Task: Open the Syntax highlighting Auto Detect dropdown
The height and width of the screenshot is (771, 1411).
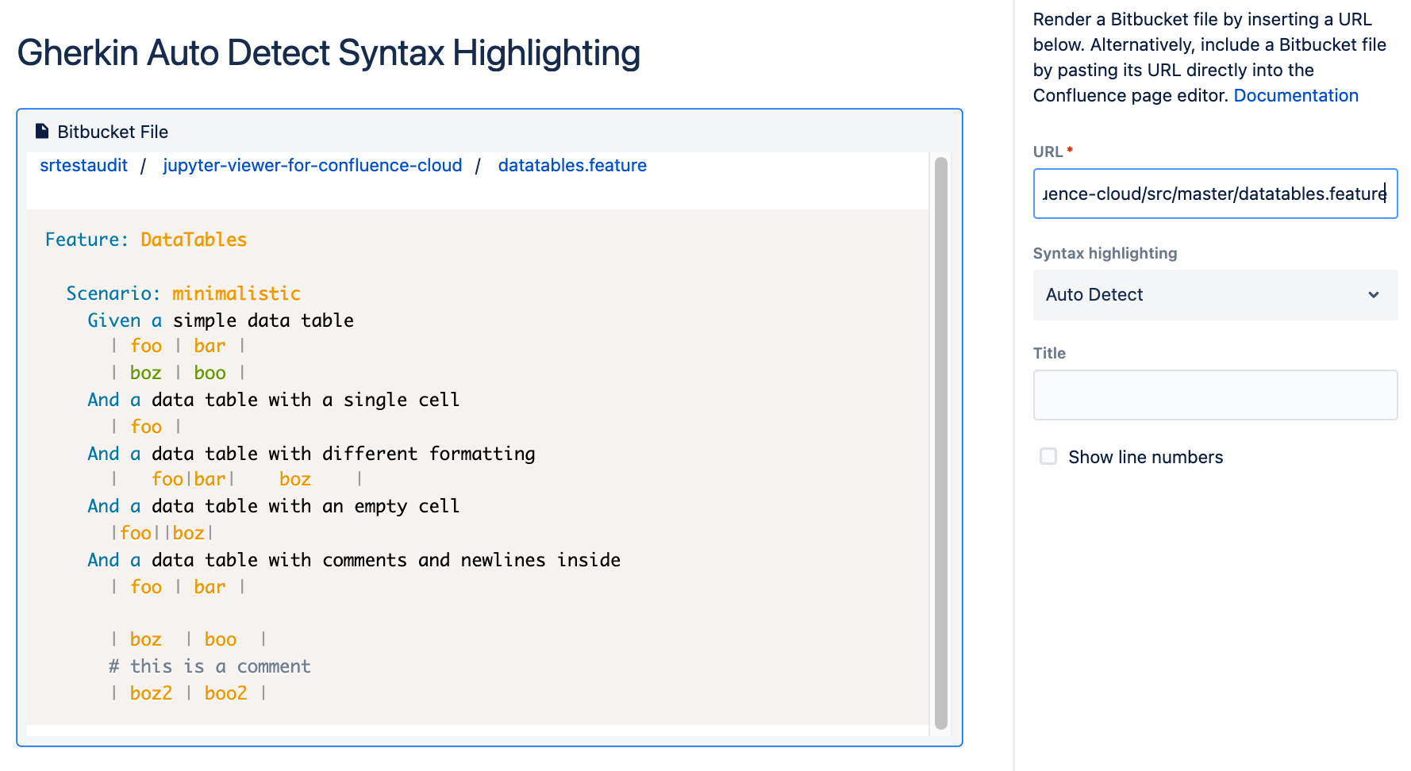Action: pyautogui.click(x=1214, y=295)
